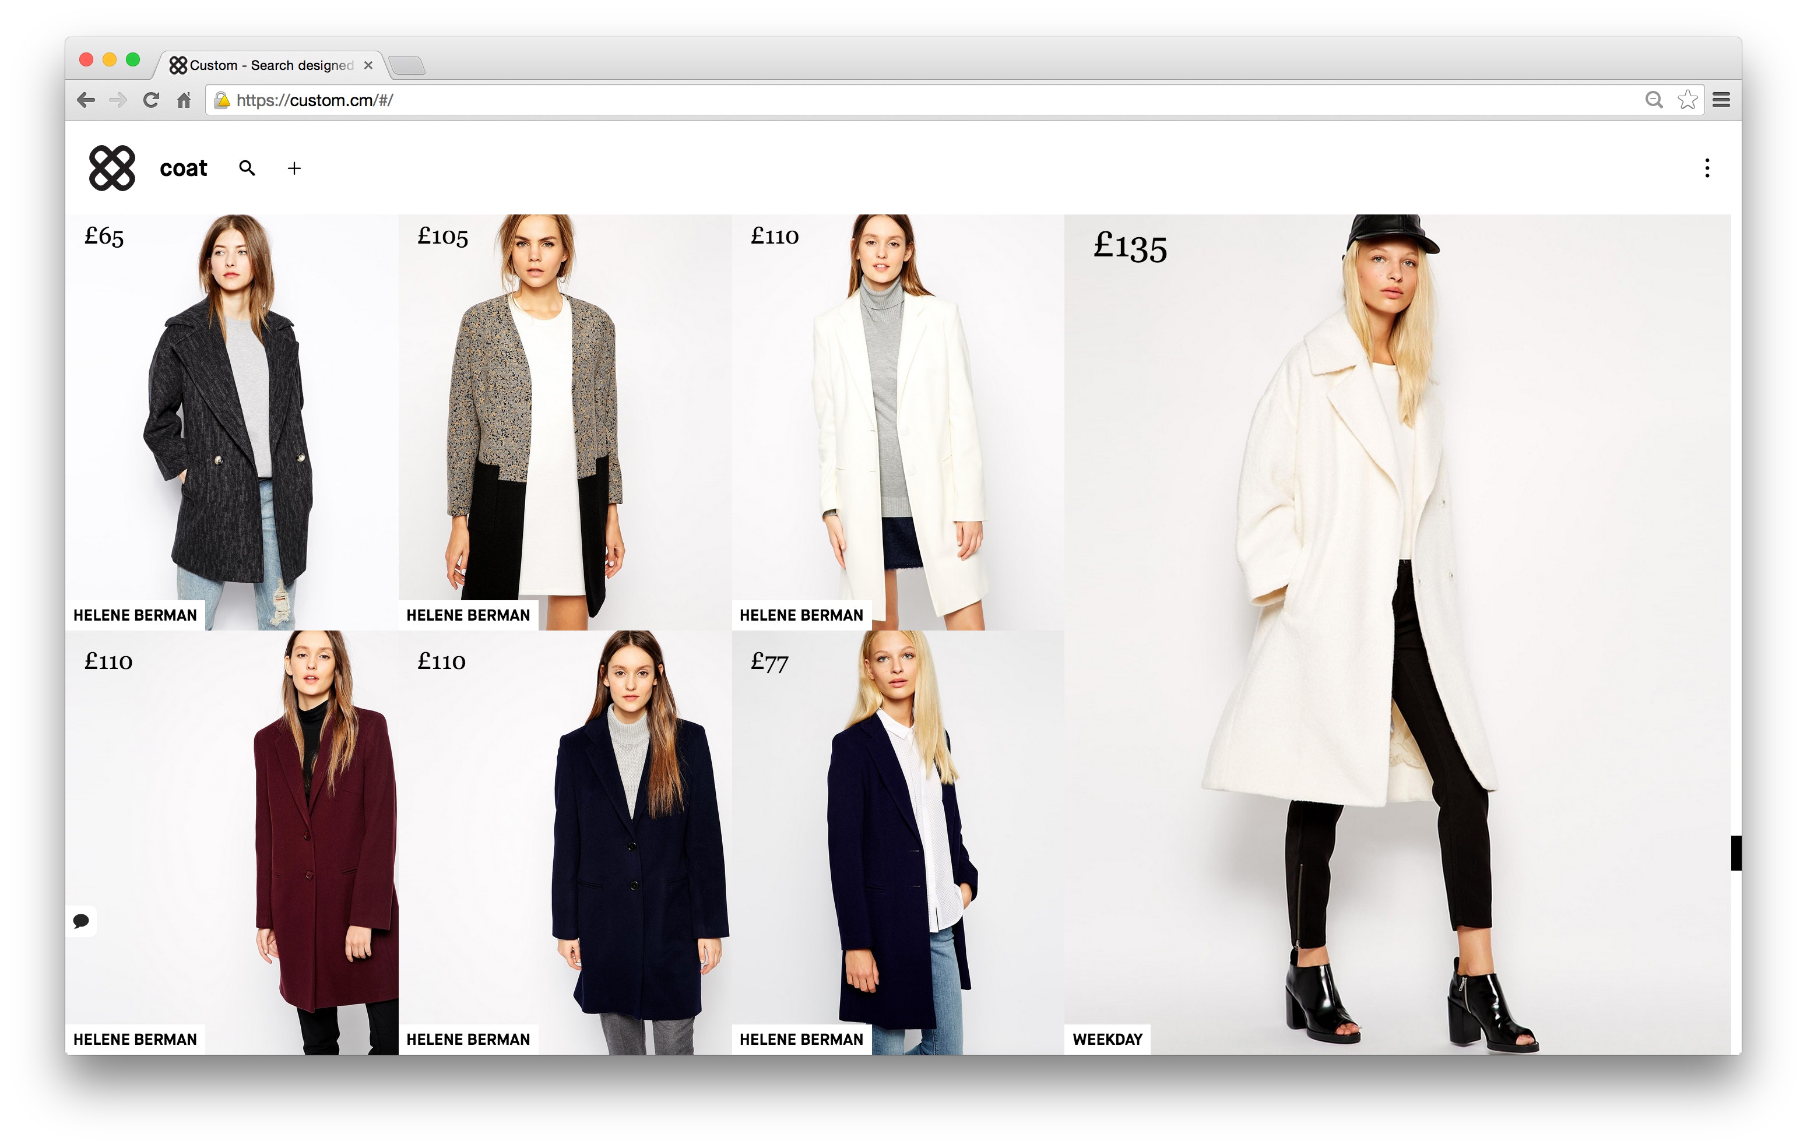Click the zoom magnifier icon in address bar
The width and height of the screenshot is (1807, 1148).
pyautogui.click(x=1653, y=100)
